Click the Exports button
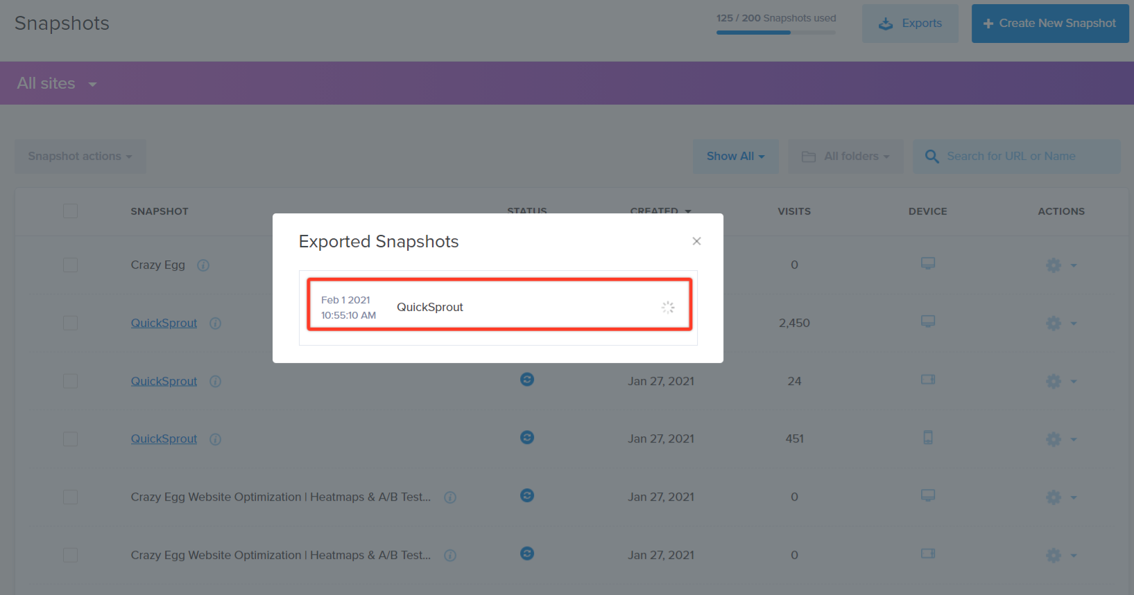This screenshot has height=595, width=1134. coord(910,24)
